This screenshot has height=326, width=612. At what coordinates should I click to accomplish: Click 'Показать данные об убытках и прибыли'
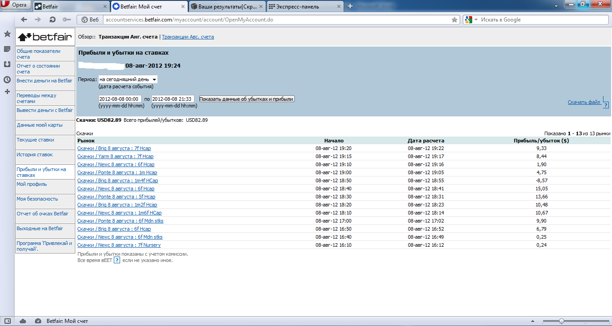[247, 99]
